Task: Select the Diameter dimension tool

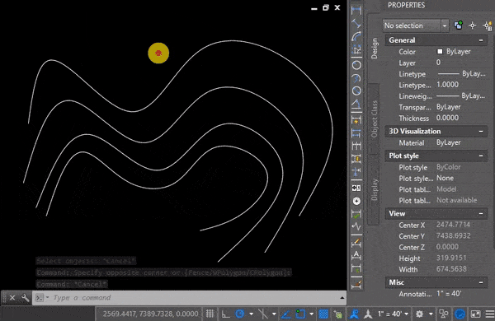Action: click(356, 91)
